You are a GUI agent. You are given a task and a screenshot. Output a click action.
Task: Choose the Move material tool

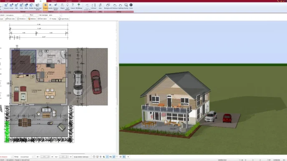pos(26,6)
